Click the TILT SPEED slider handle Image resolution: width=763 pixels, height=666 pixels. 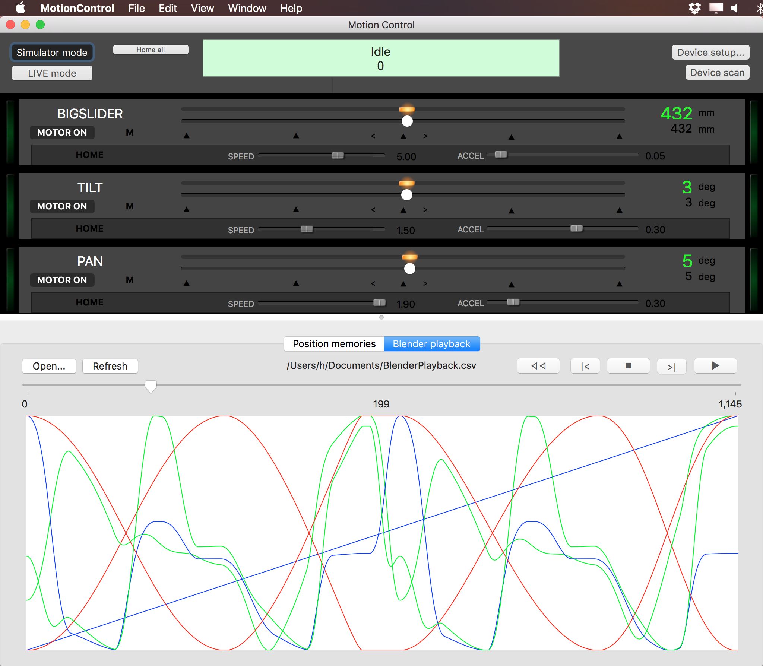[x=307, y=229]
